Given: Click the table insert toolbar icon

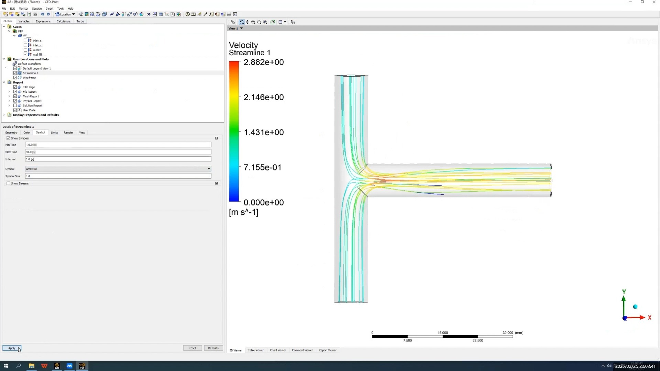Looking at the screenshot, I should [161, 14].
